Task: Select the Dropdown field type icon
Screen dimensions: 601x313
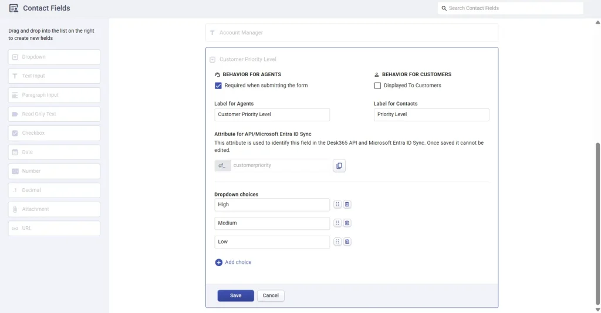Action: tap(15, 57)
